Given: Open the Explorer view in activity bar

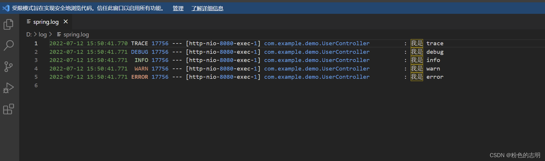Looking at the screenshot, I should coord(9,24).
